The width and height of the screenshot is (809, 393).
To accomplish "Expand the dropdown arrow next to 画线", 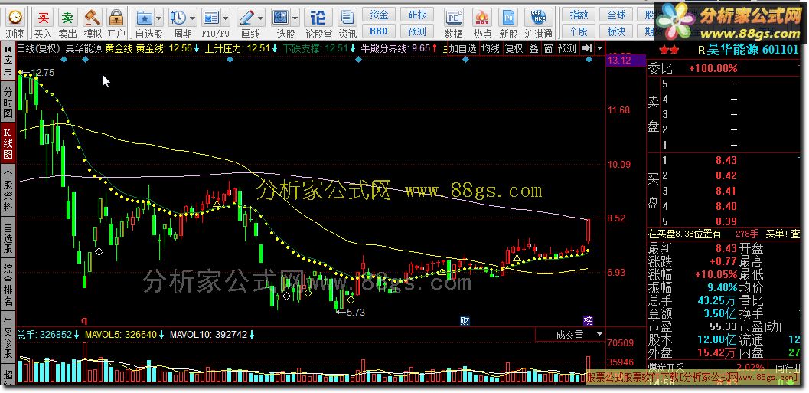I will (x=260, y=18).
